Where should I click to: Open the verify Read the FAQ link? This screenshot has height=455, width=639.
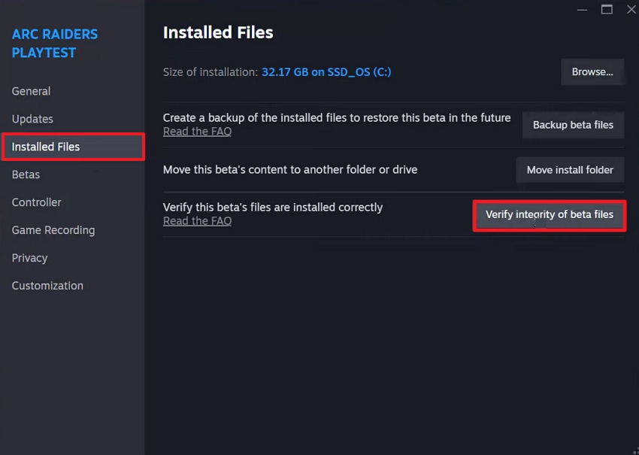[x=197, y=220]
